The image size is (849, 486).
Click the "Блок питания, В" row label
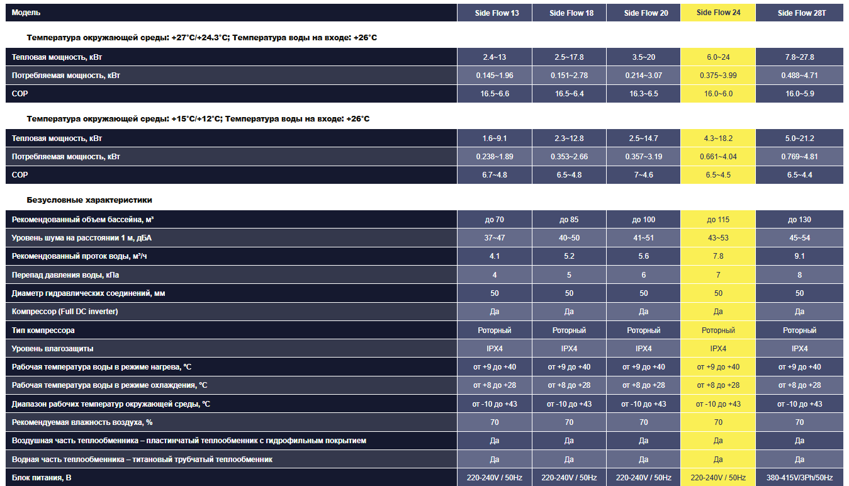(x=42, y=478)
